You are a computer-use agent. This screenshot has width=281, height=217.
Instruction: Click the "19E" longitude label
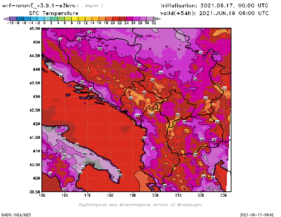pos(133,195)
